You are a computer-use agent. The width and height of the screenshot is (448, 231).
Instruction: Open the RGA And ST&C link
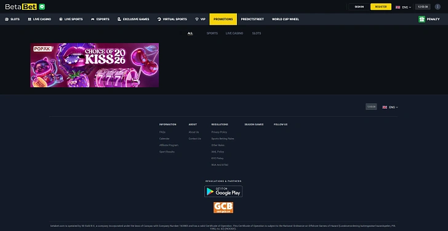pyautogui.click(x=220, y=165)
